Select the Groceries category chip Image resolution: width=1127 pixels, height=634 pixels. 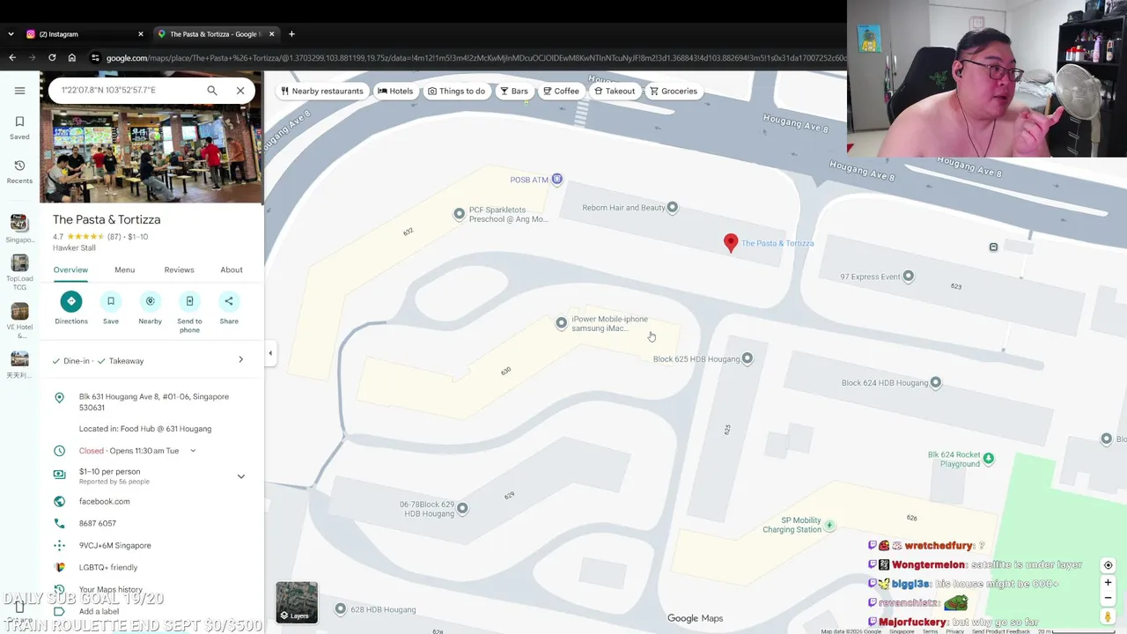point(674,91)
